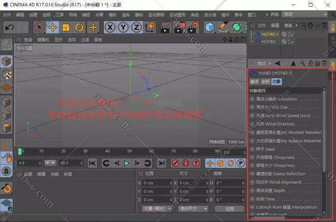Click Make Editable icon in left toolbar
Image resolution: width=336 pixels, height=222 pixels.
(6, 44)
